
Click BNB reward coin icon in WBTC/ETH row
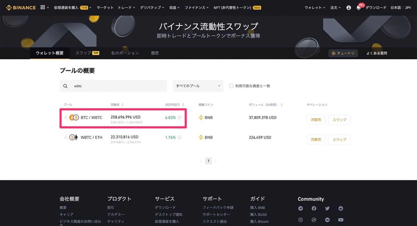(201, 137)
